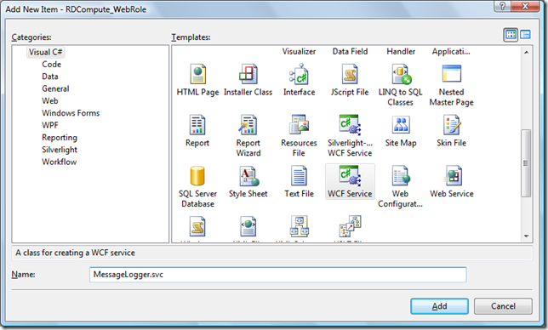Select the partially visible Visualizer template label
This screenshot has height=330, width=548.
[300, 51]
